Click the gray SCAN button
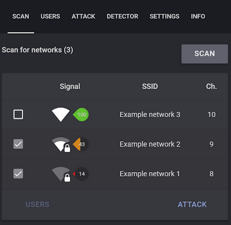The image size is (231, 225). [x=205, y=54]
